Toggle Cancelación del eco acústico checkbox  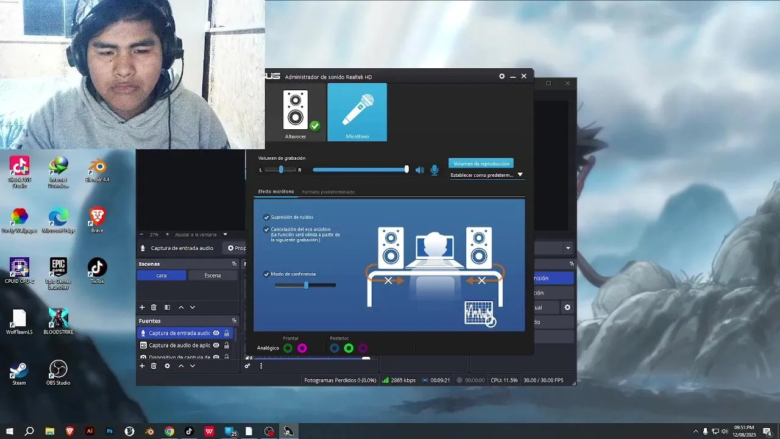point(266,230)
